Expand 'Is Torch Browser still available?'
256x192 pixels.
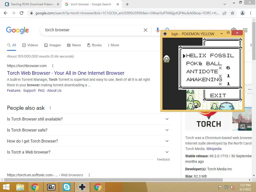click(x=88, y=119)
